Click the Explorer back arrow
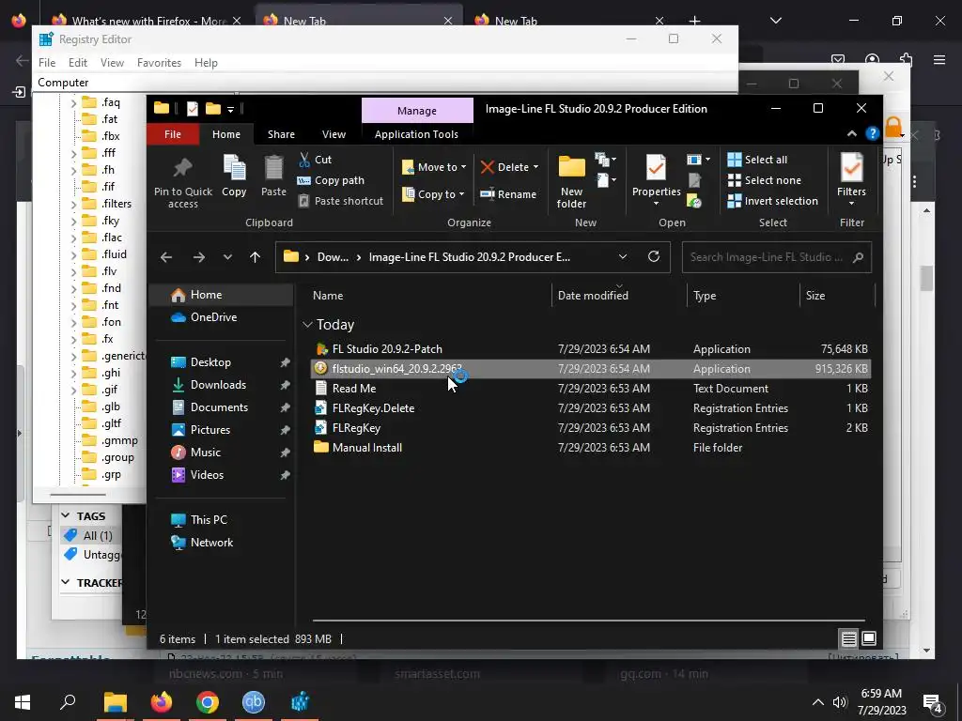 coord(166,257)
